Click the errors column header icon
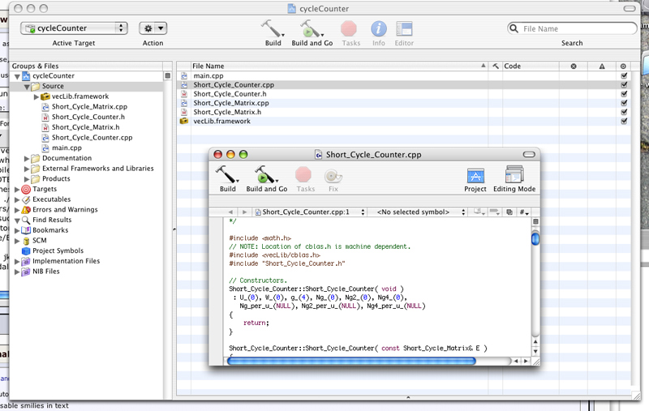Screen dimensions: 649x411 [574, 66]
